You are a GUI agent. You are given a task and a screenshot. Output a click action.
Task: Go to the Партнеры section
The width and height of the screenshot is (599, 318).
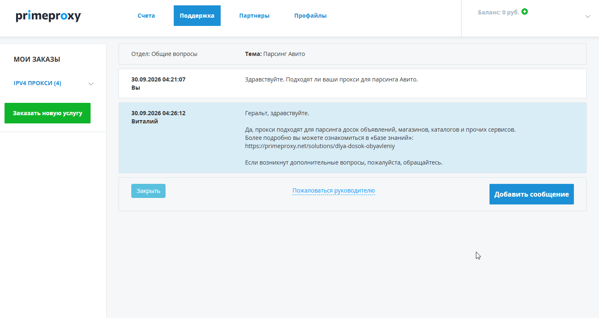pos(254,16)
